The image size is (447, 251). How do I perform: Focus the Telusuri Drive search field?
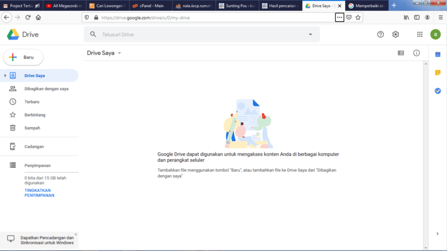(x=202, y=35)
